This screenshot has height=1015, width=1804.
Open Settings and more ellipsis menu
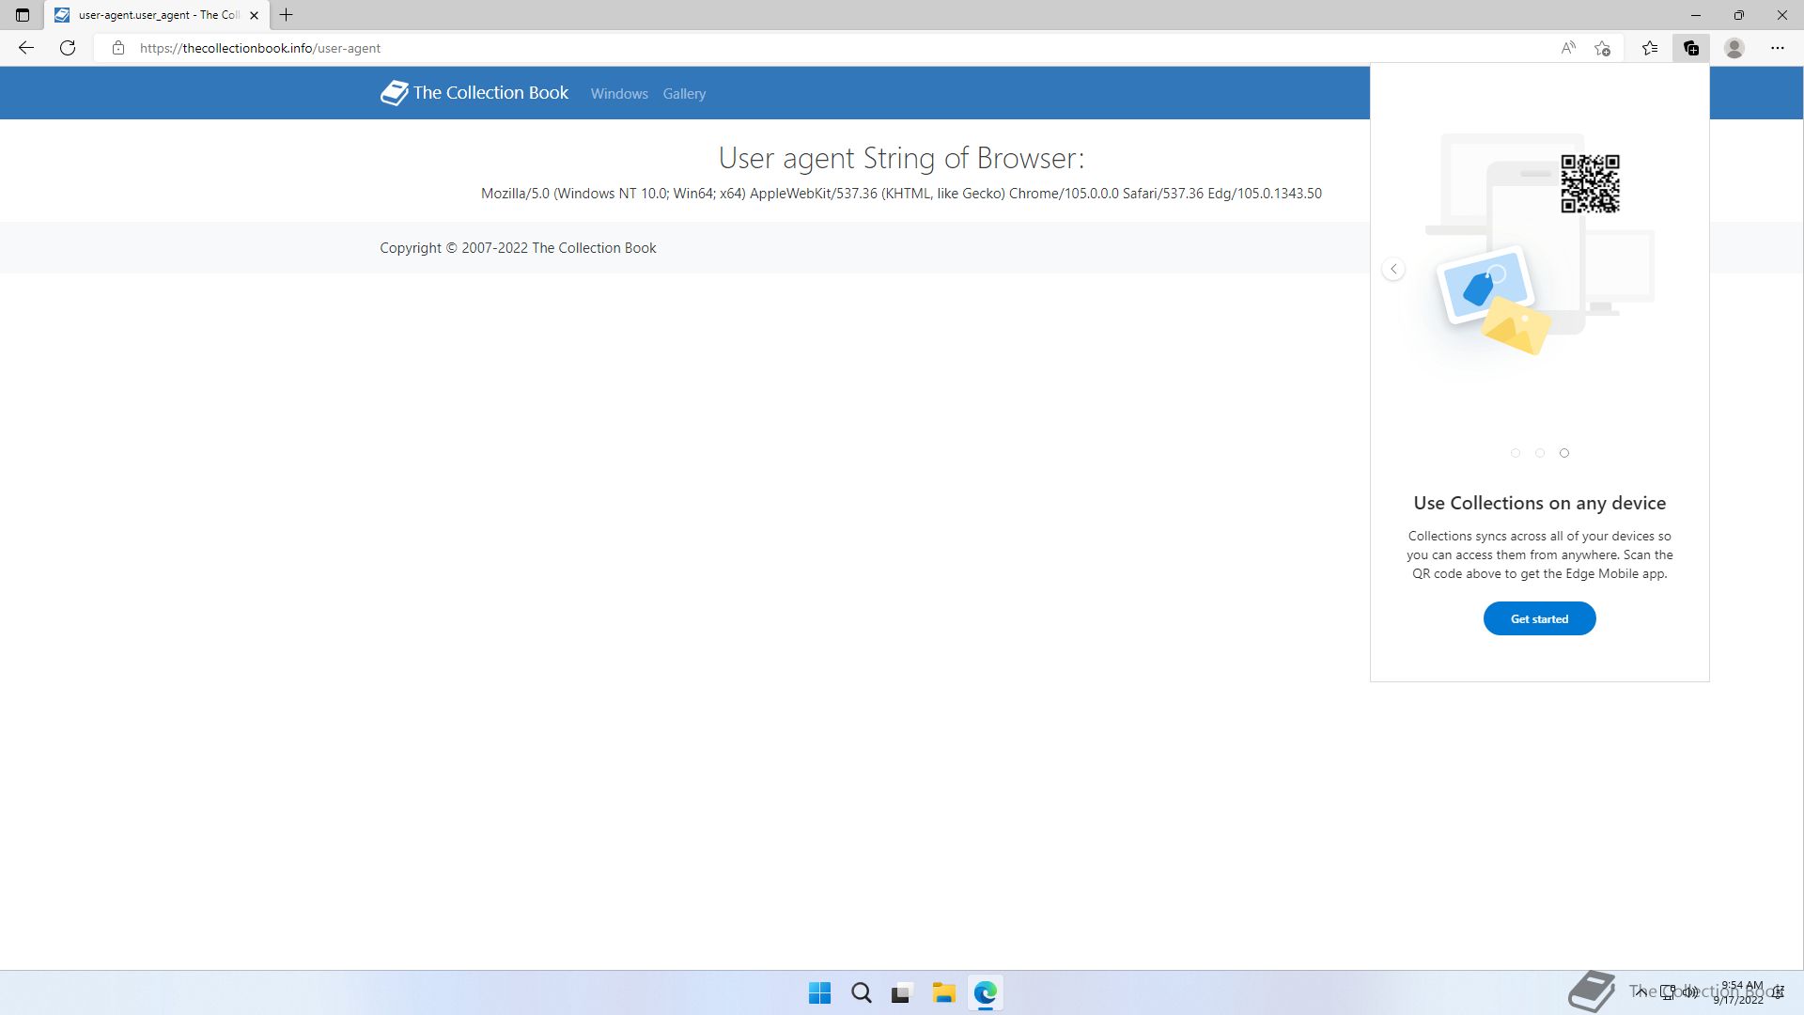1778,48
